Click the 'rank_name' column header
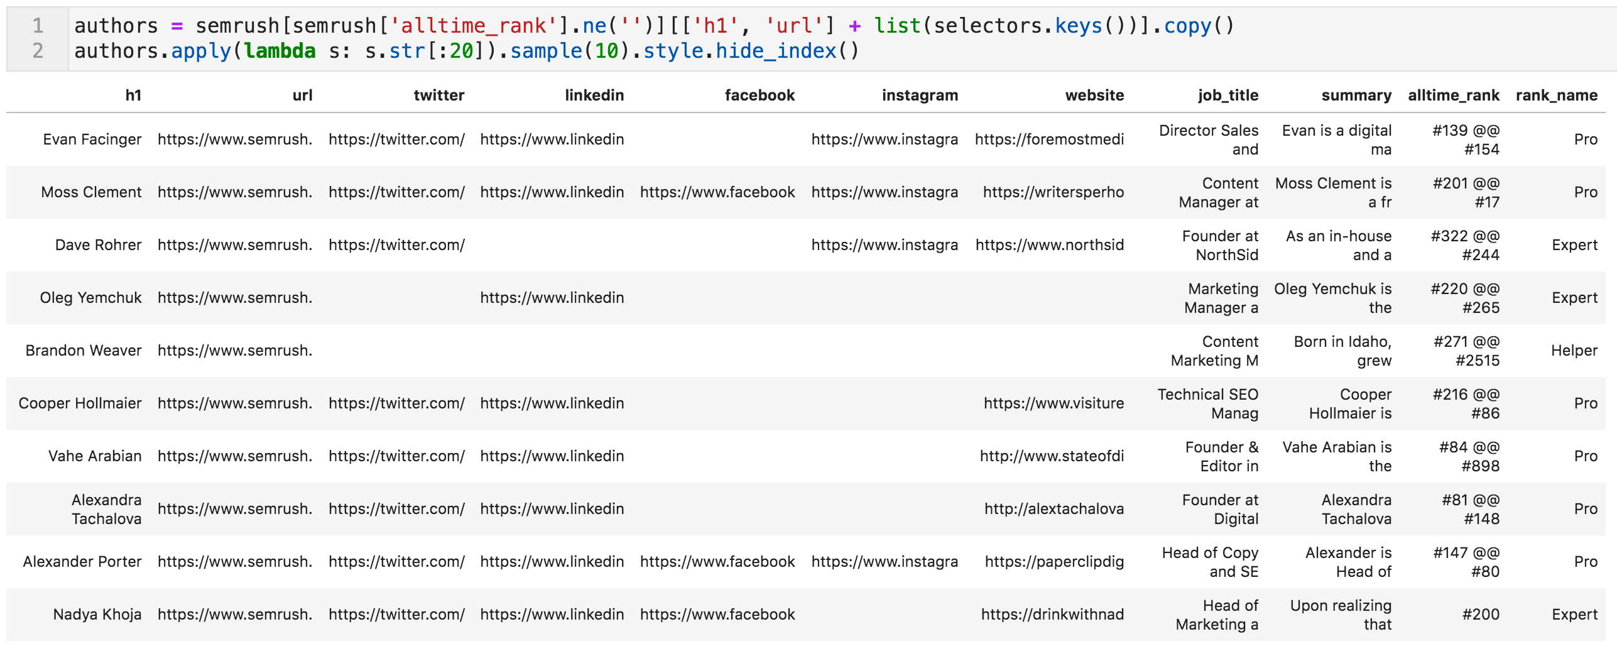 click(1556, 96)
